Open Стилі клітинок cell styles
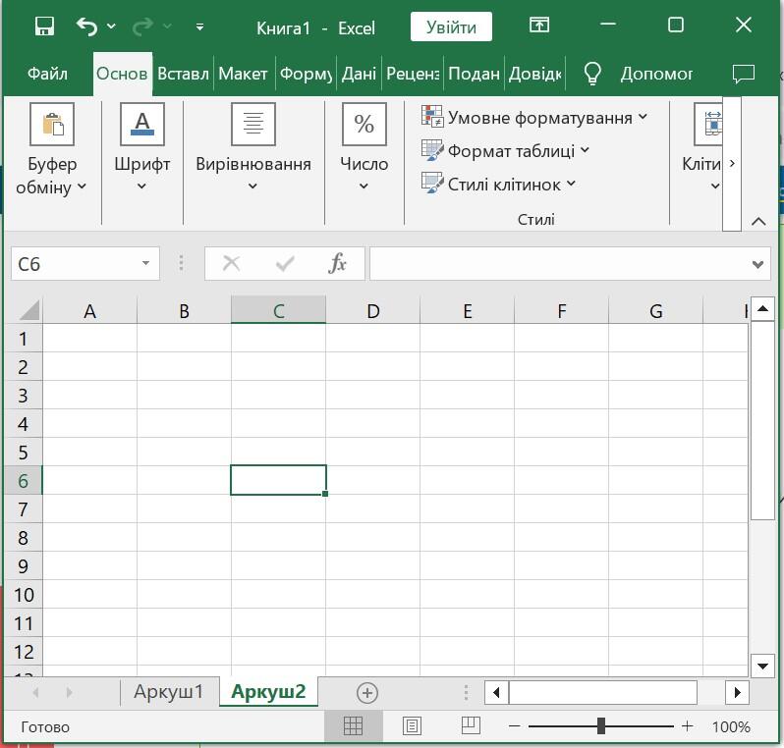The height and width of the screenshot is (748, 784). (x=499, y=185)
